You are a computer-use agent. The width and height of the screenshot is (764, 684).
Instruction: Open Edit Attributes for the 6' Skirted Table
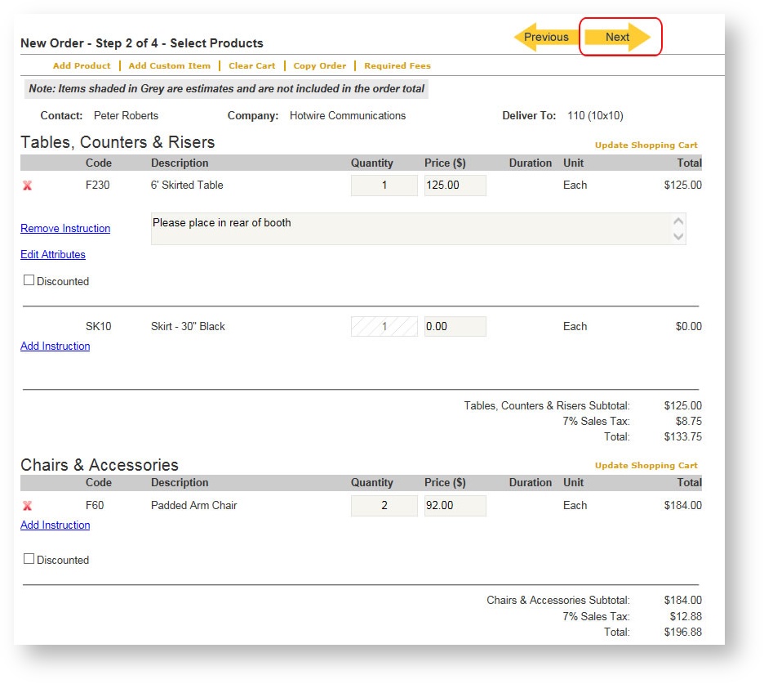52,254
